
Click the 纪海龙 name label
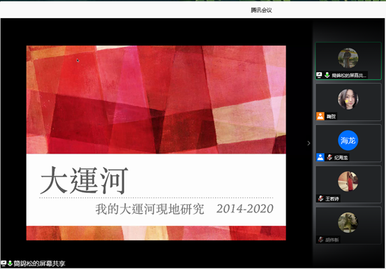[341, 157]
